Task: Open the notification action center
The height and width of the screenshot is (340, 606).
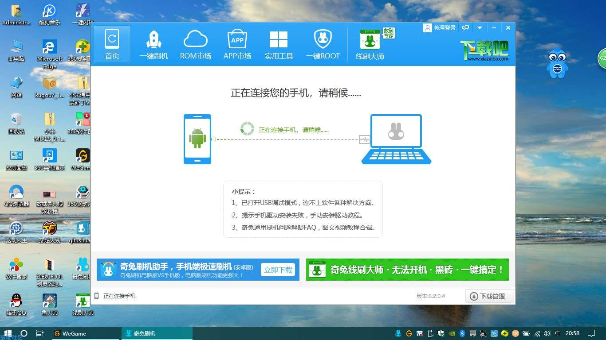Action: click(591, 333)
